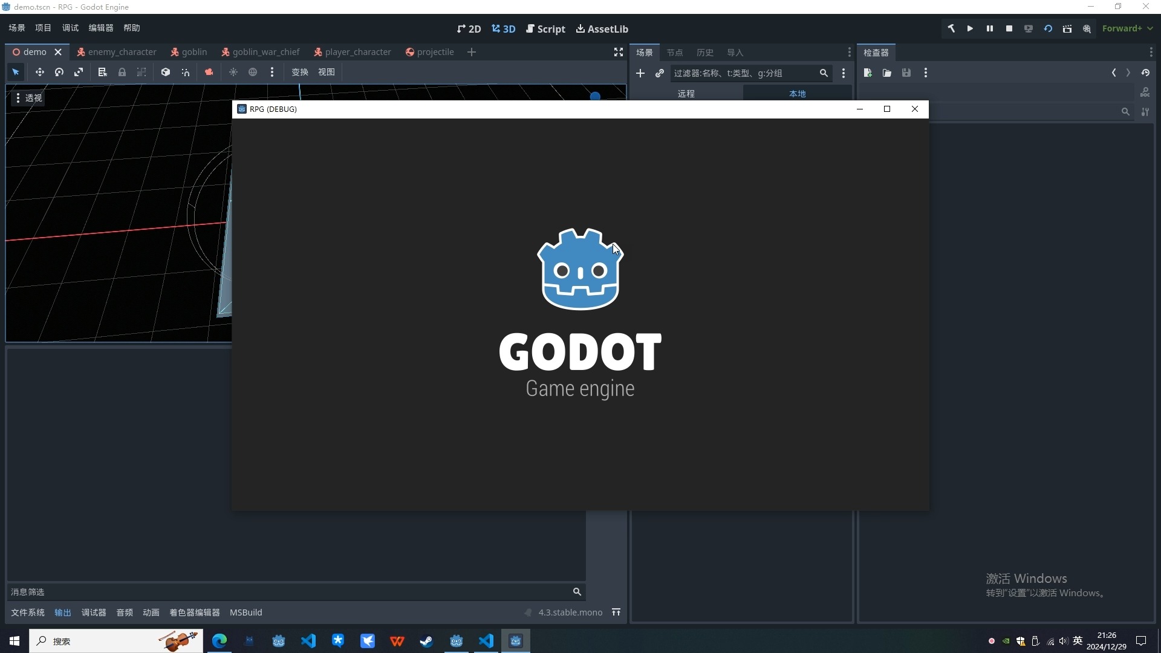Lock the selected node
This screenshot has height=653, width=1161.
point(122,72)
